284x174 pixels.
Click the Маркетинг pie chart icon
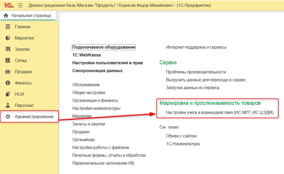8,38
